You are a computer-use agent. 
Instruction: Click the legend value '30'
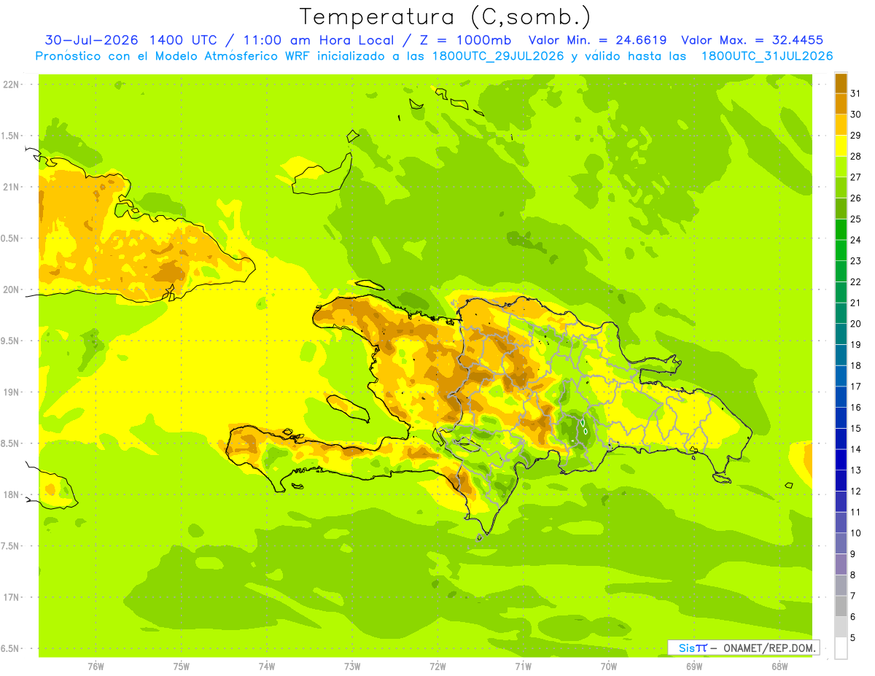[856, 114]
